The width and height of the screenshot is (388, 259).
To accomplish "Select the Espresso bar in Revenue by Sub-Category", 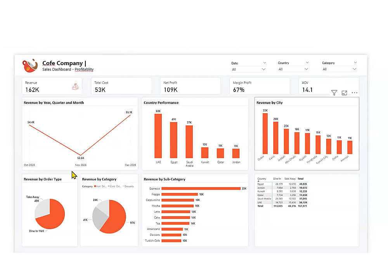I will pyautogui.click(x=201, y=188).
